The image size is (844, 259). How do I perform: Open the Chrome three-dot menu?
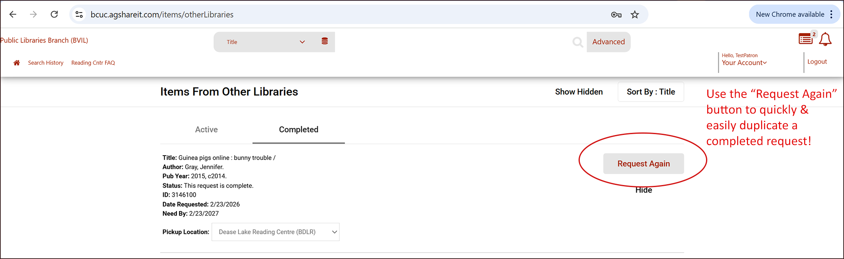point(831,14)
